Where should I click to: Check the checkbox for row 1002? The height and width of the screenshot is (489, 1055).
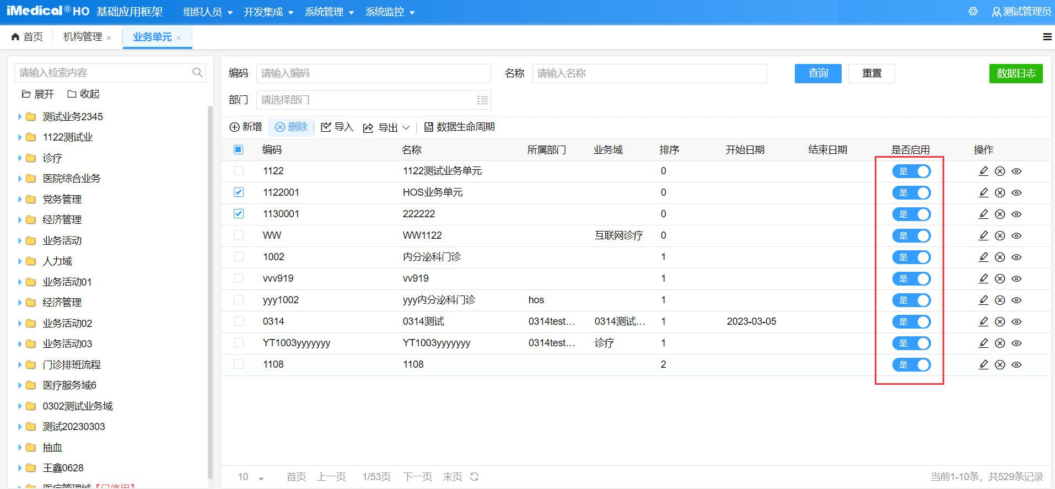pyautogui.click(x=239, y=257)
